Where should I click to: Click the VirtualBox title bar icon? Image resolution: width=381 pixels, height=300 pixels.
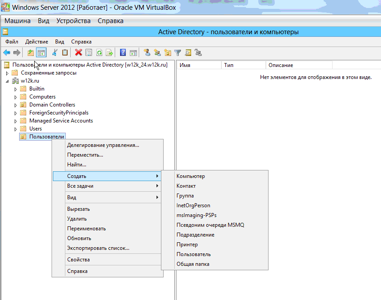[5, 7]
